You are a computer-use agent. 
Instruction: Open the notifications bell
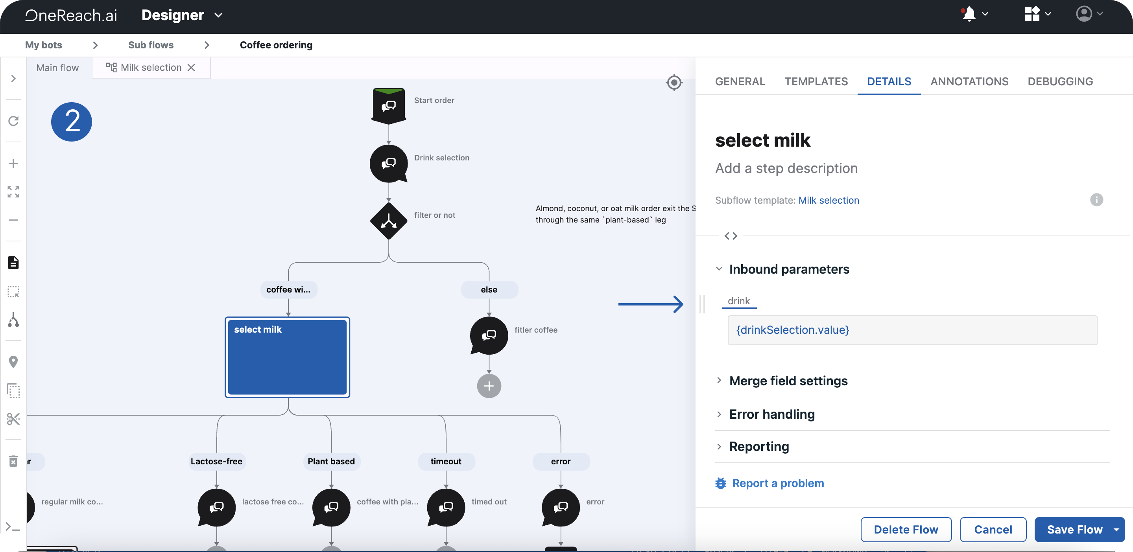(969, 15)
